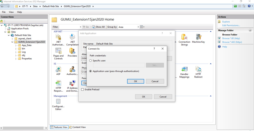Select Application user pass-through authentication option
254x131 pixels.
(91, 71)
